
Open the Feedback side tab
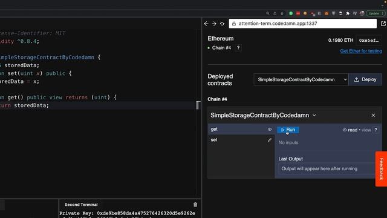381,169
